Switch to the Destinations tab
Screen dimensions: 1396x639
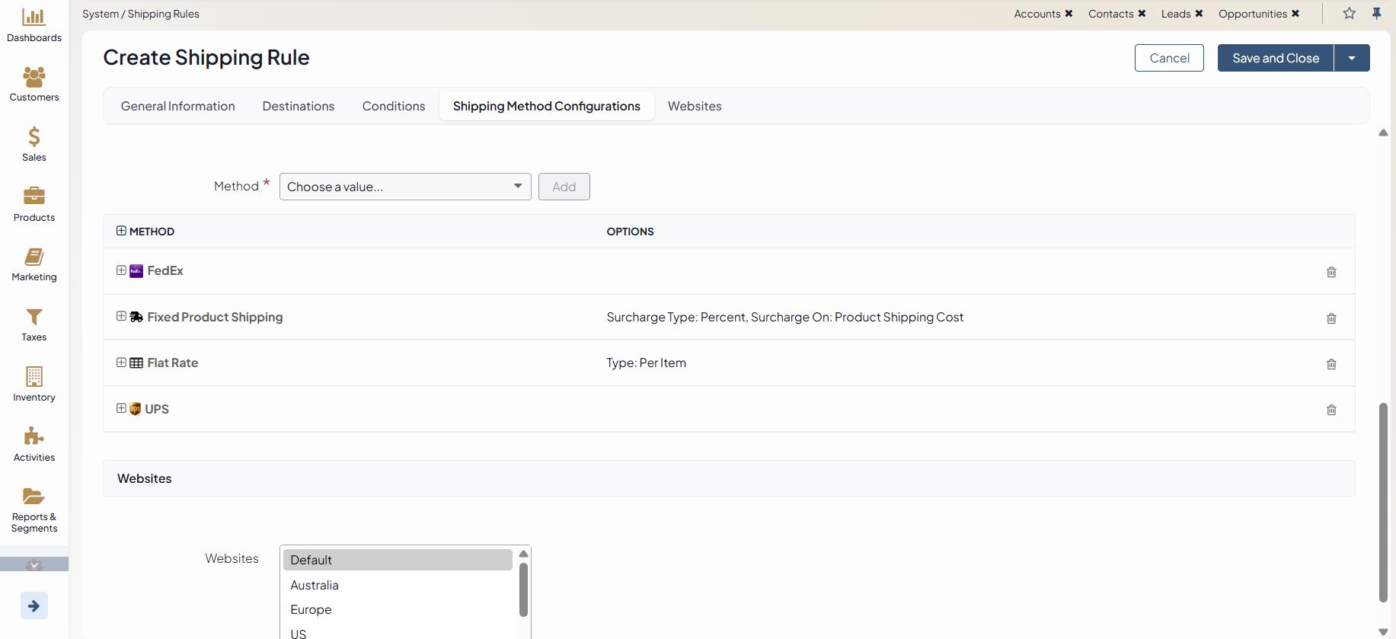click(298, 106)
